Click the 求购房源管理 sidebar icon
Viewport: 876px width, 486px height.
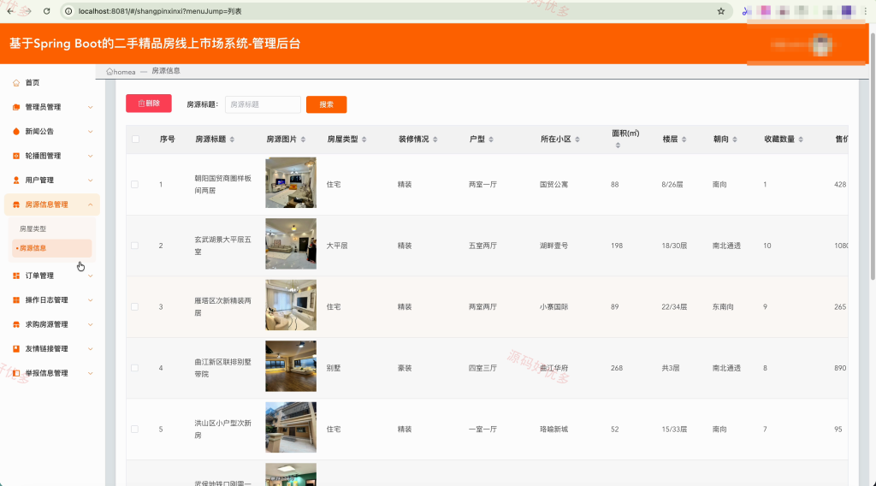coord(16,324)
